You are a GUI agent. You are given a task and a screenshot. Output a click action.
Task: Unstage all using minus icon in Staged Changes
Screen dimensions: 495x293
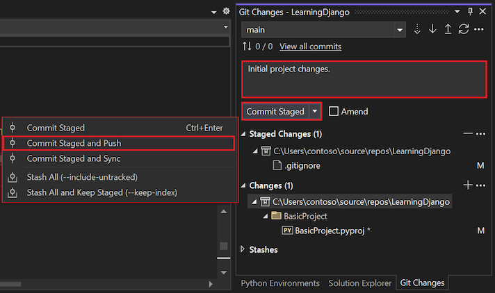pyautogui.click(x=468, y=133)
